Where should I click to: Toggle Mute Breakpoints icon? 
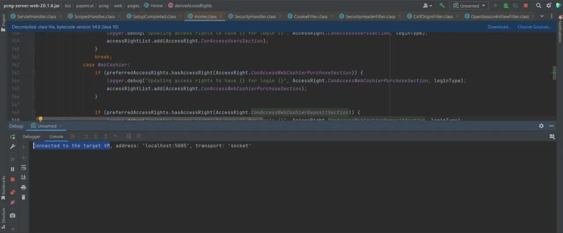coord(12,202)
